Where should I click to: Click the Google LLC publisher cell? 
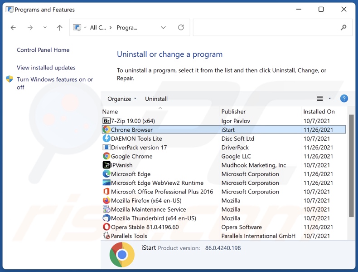point(236,156)
